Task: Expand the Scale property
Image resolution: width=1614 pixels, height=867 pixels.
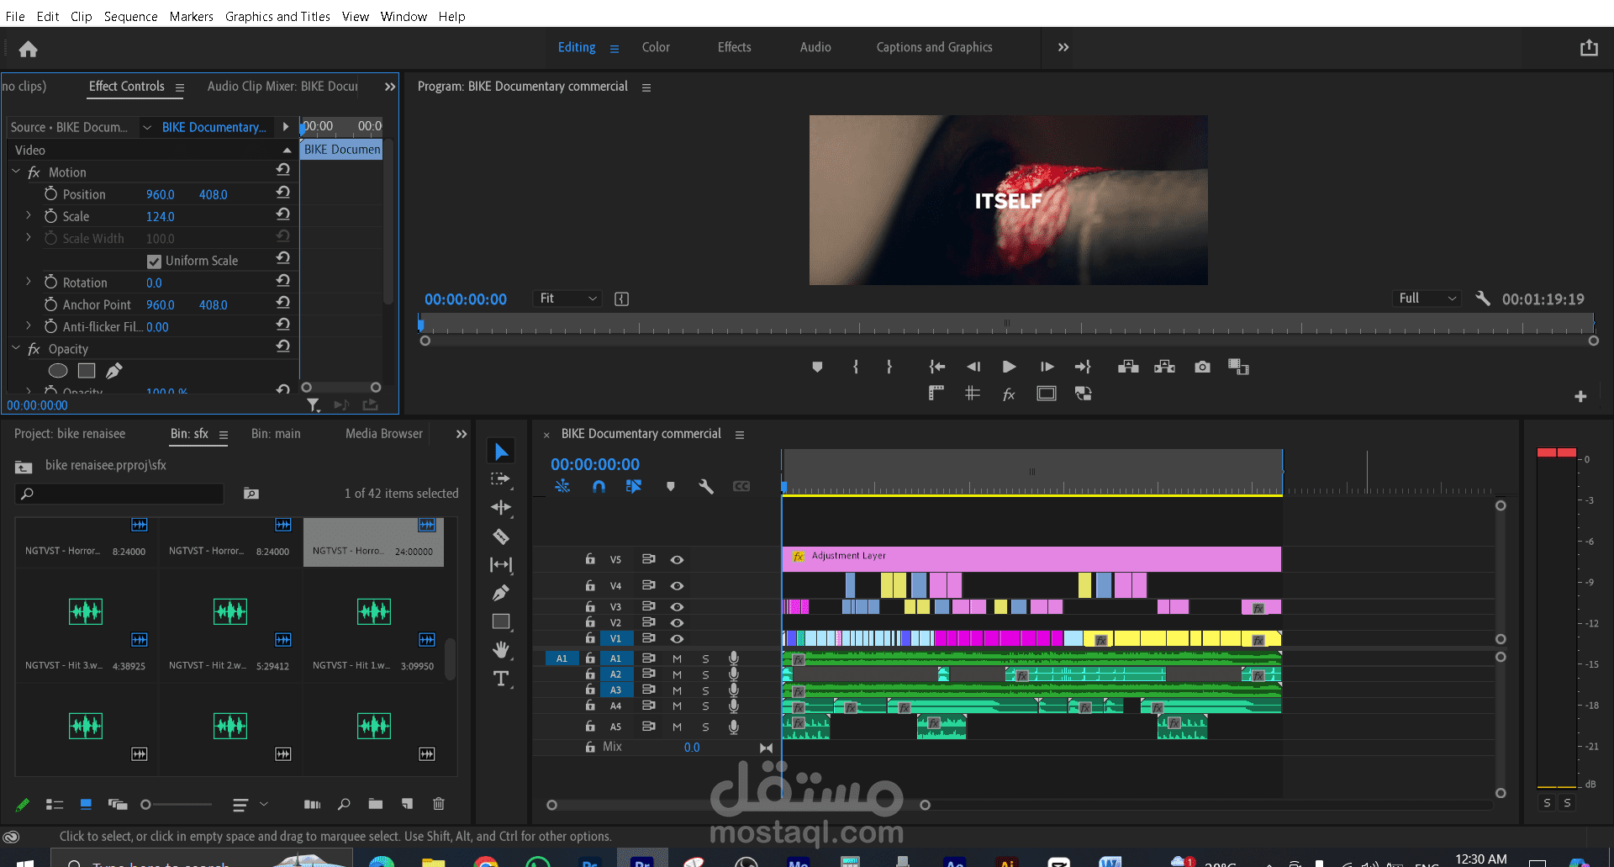Action: tap(29, 216)
